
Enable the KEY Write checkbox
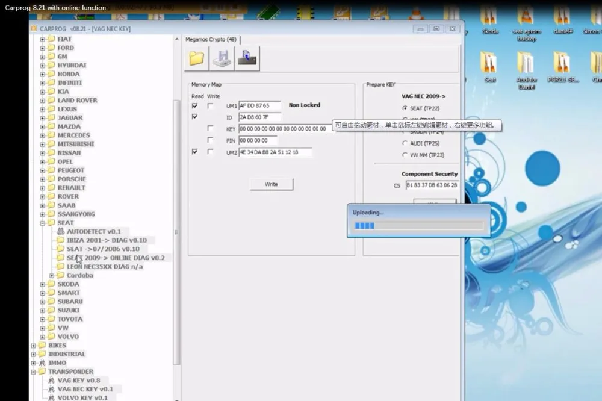[210, 128]
